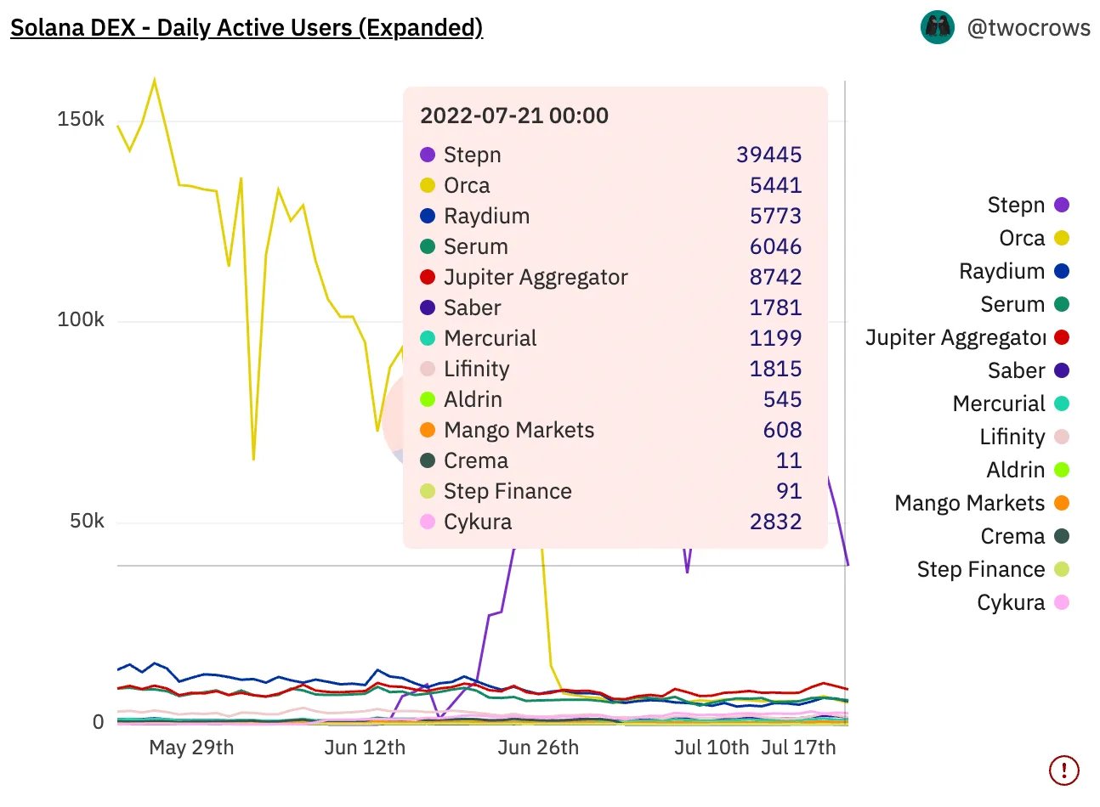Screen dimensions: 1100x807
Task: Click the Crema row in the tooltip
Action: click(x=611, y=460)
